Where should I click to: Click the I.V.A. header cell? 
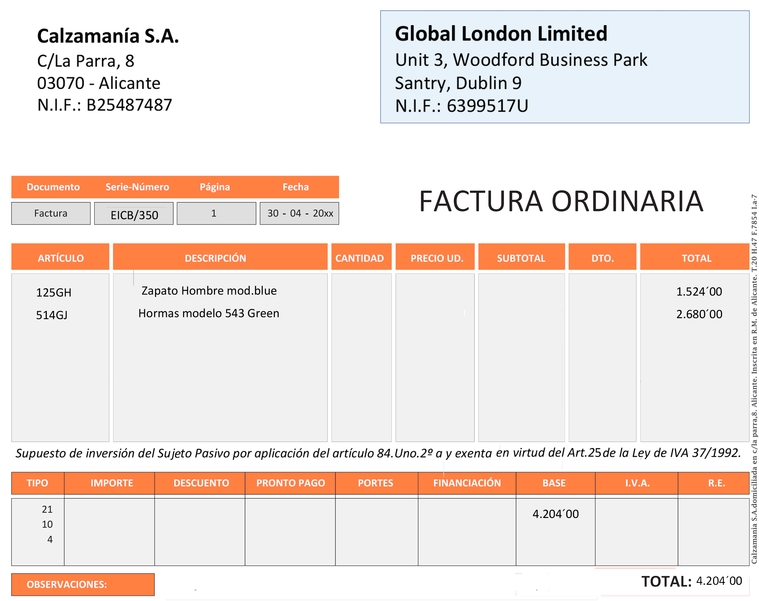pyautogui.click(x=637, y=483)
